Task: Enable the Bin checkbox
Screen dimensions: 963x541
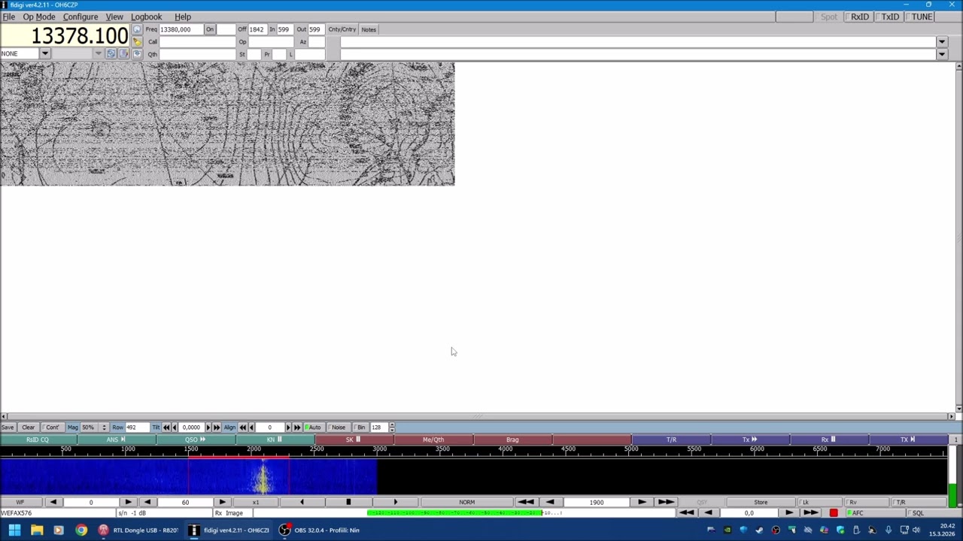Action: [360, 428]
